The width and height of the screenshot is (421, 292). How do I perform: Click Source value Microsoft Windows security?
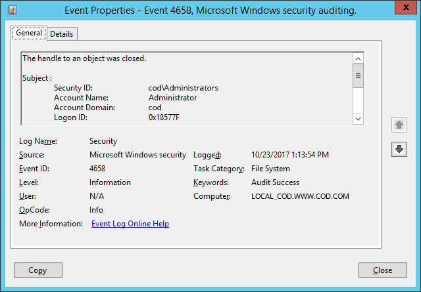point(137,155)
